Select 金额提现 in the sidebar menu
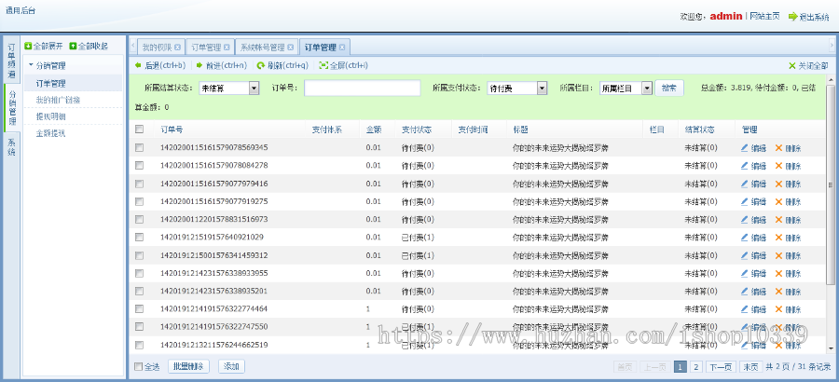The height and width of the screenshot is (382, 839). [51, 133]
